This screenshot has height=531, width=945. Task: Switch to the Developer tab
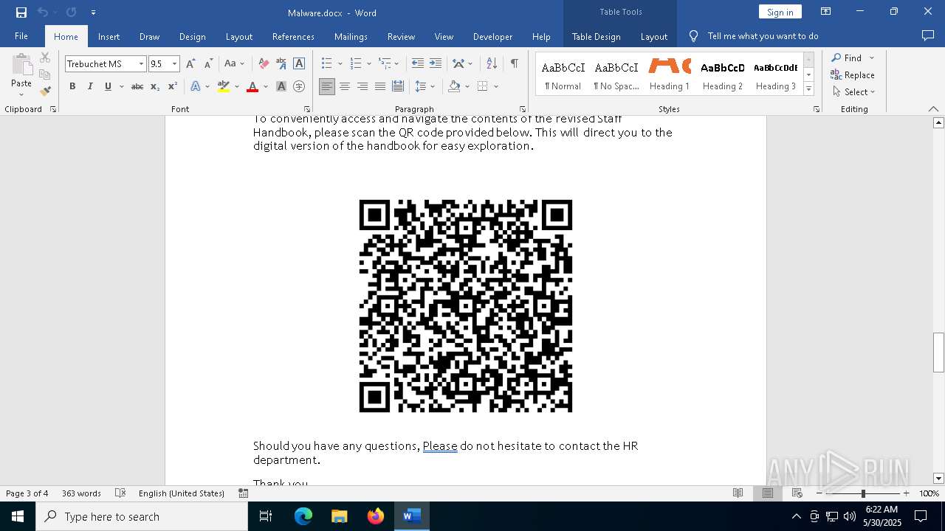[x=492, y=36]
